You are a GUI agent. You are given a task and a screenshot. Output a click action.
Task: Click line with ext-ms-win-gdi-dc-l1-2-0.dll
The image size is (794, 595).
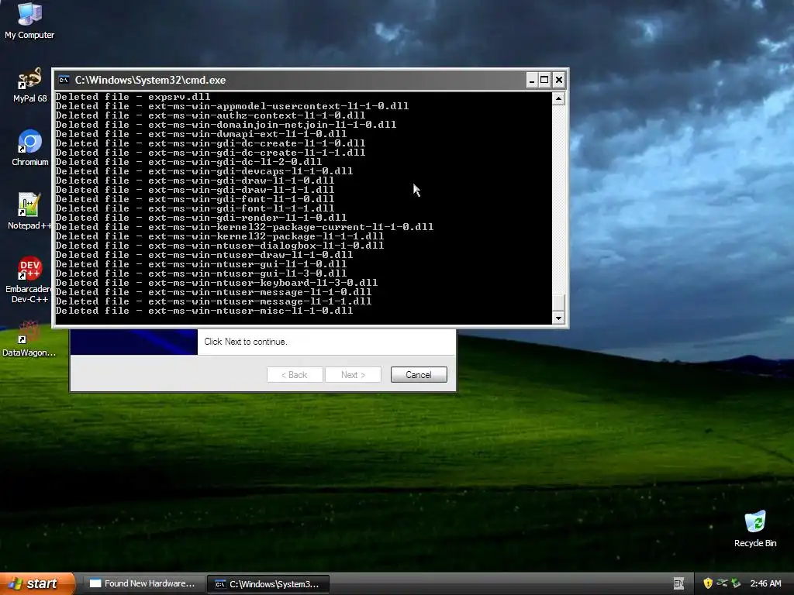[188, 162]
